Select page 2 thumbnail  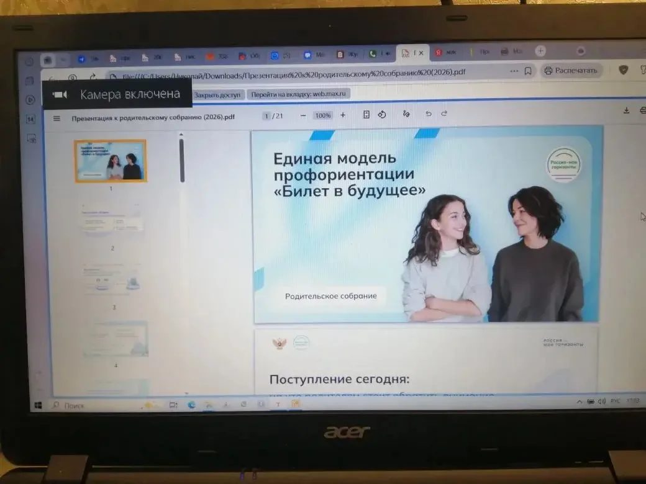(112, 221)
